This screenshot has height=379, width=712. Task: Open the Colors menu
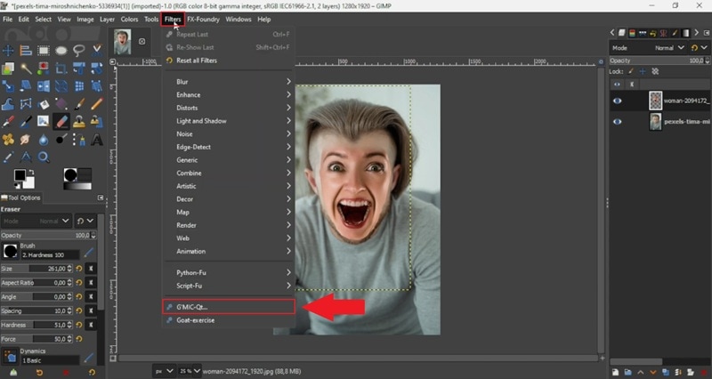tap(129, 19)
